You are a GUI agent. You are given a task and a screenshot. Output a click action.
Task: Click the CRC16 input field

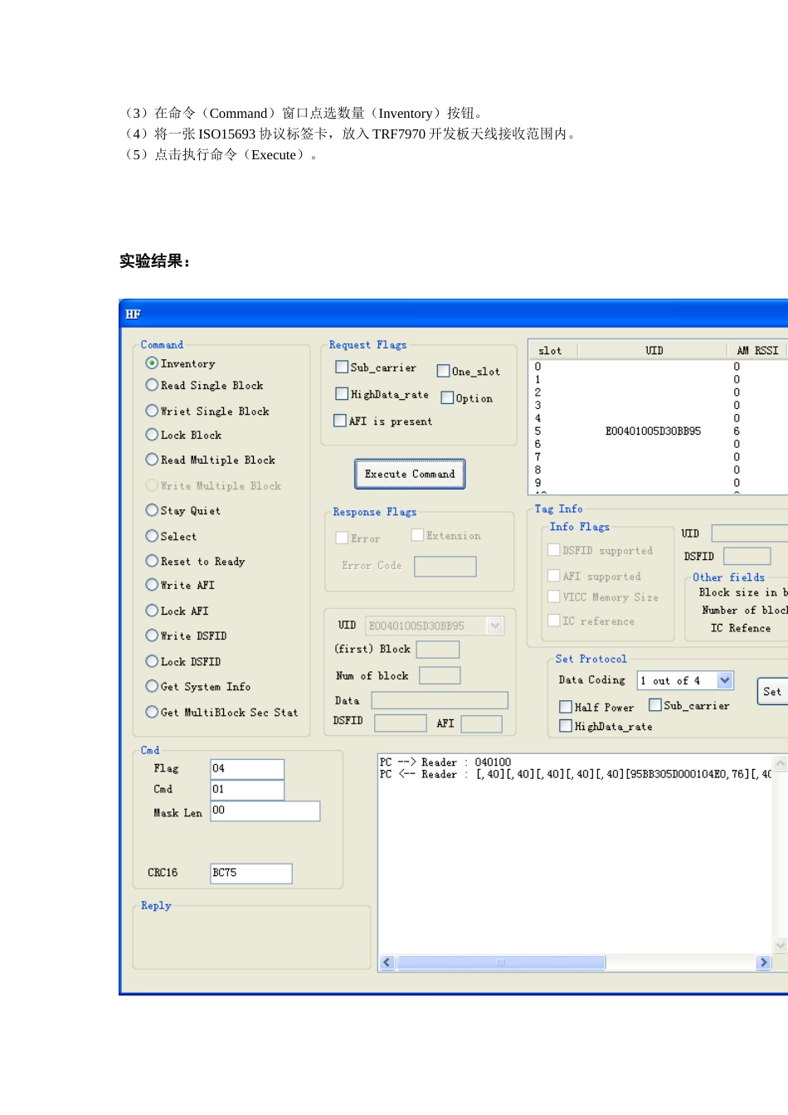251,873
